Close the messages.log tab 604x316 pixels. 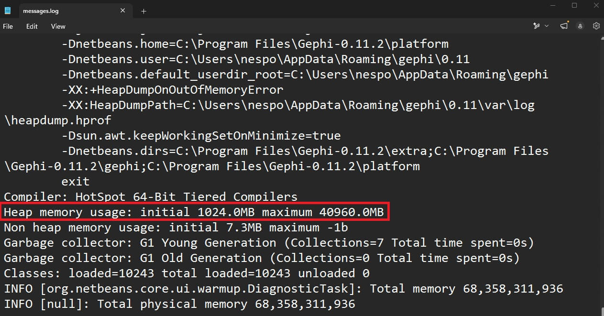pos(123,11)
